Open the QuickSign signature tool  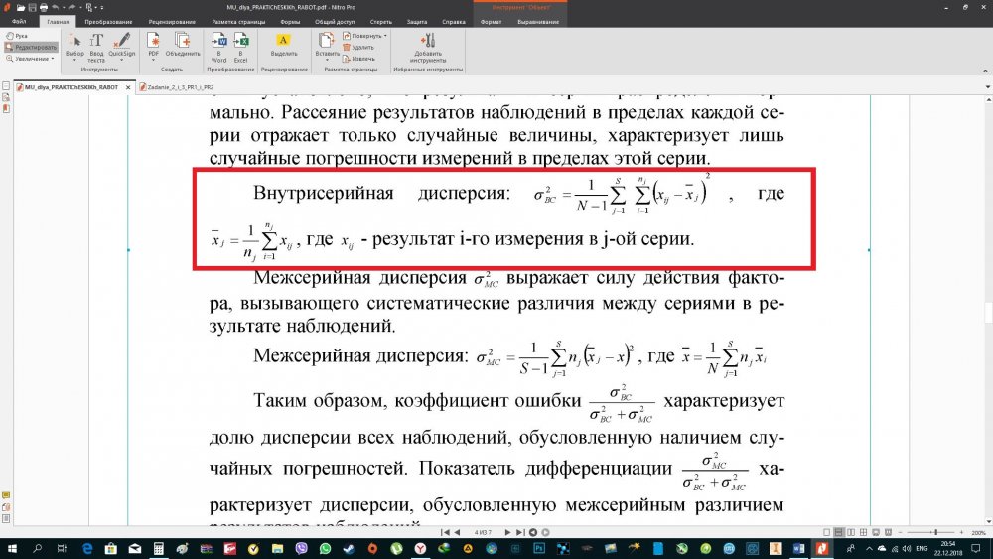pos(121,45)
